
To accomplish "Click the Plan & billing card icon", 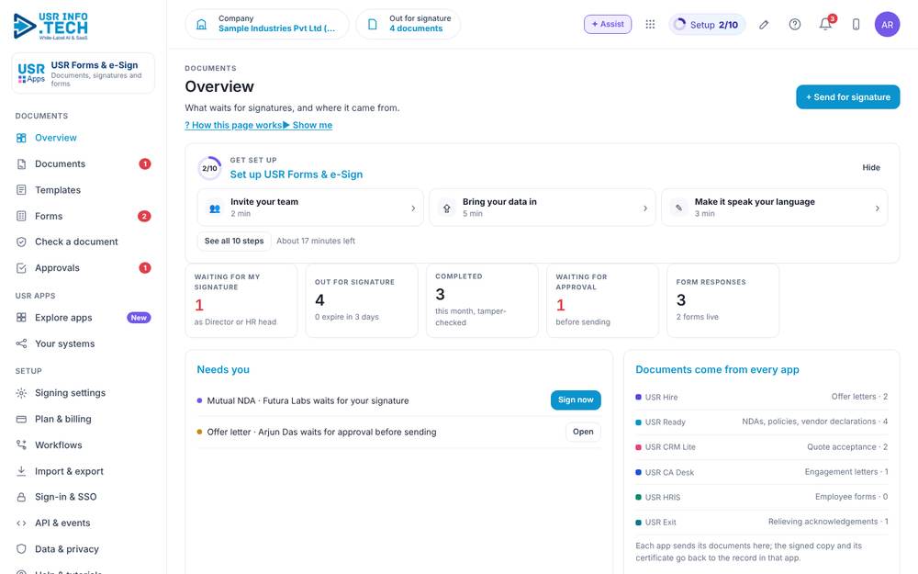I will click(x=22, y=420).
